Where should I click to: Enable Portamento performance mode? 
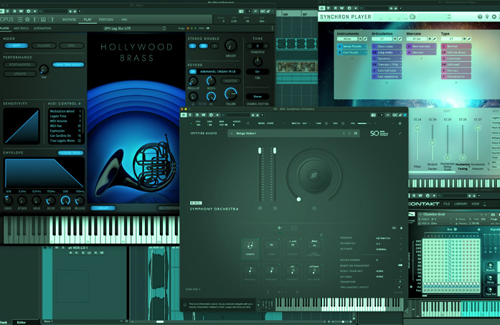coord(20,65)
